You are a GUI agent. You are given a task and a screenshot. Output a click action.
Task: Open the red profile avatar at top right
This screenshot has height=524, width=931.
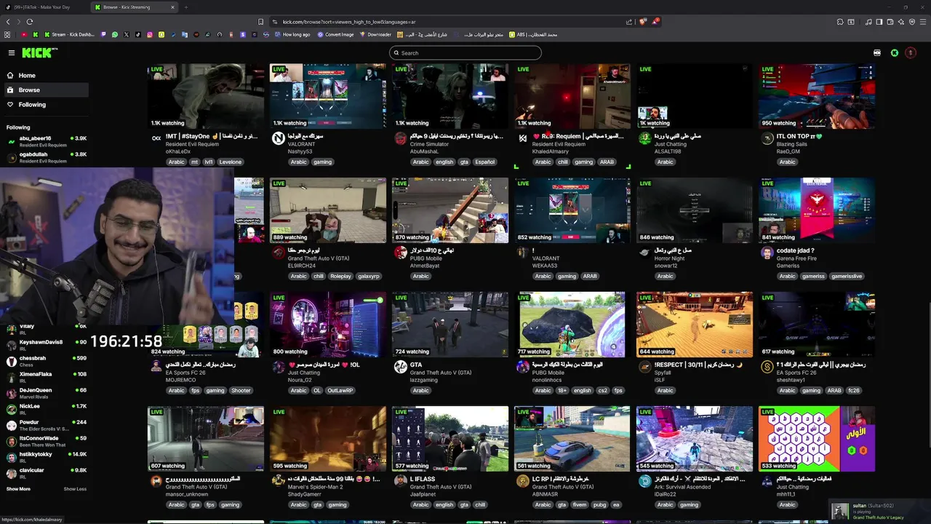pyautogui.click(x=910, y=52)
